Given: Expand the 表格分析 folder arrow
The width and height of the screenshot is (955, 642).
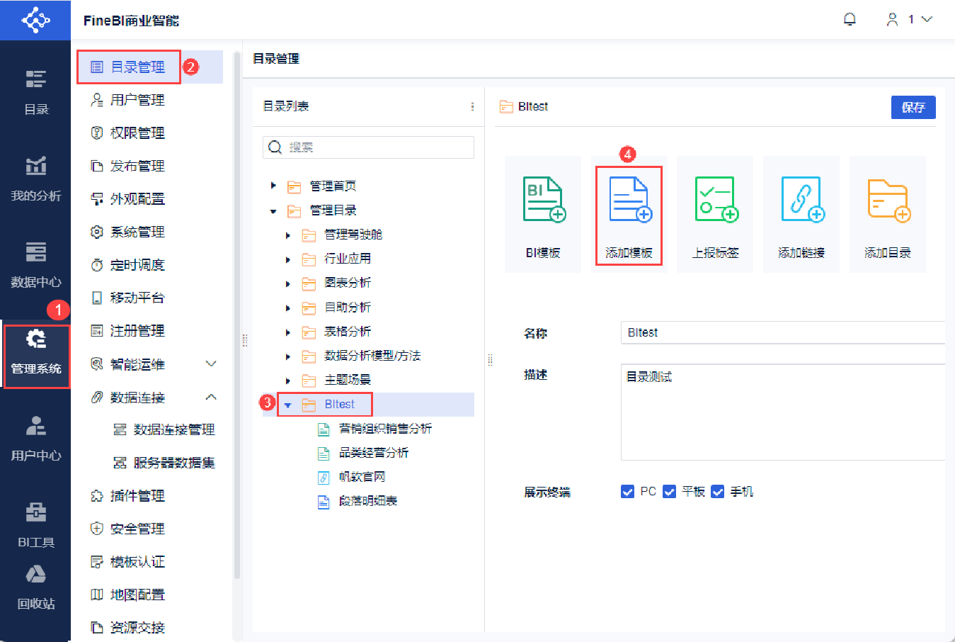Looking at the screenshot, I should point(288,332).
